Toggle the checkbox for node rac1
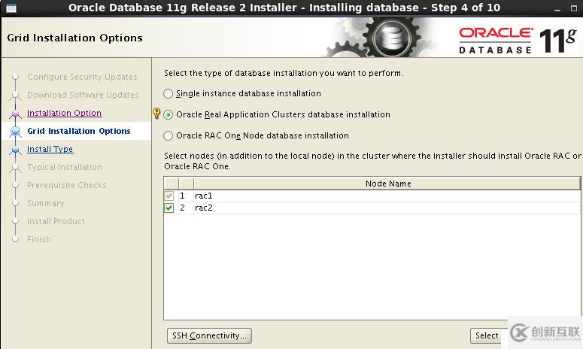Image resolution: width=583 pixels, height=349 pixels. (169, 196)
